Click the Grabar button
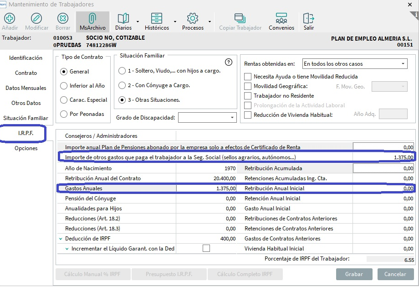The width and height of the screenshot is (419, 287). coord(354,274)
